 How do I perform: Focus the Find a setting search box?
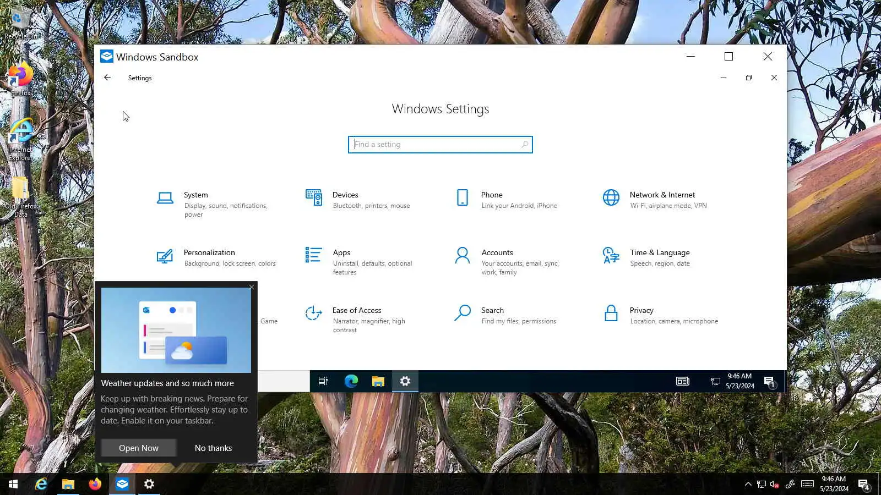tap(440, 145)
